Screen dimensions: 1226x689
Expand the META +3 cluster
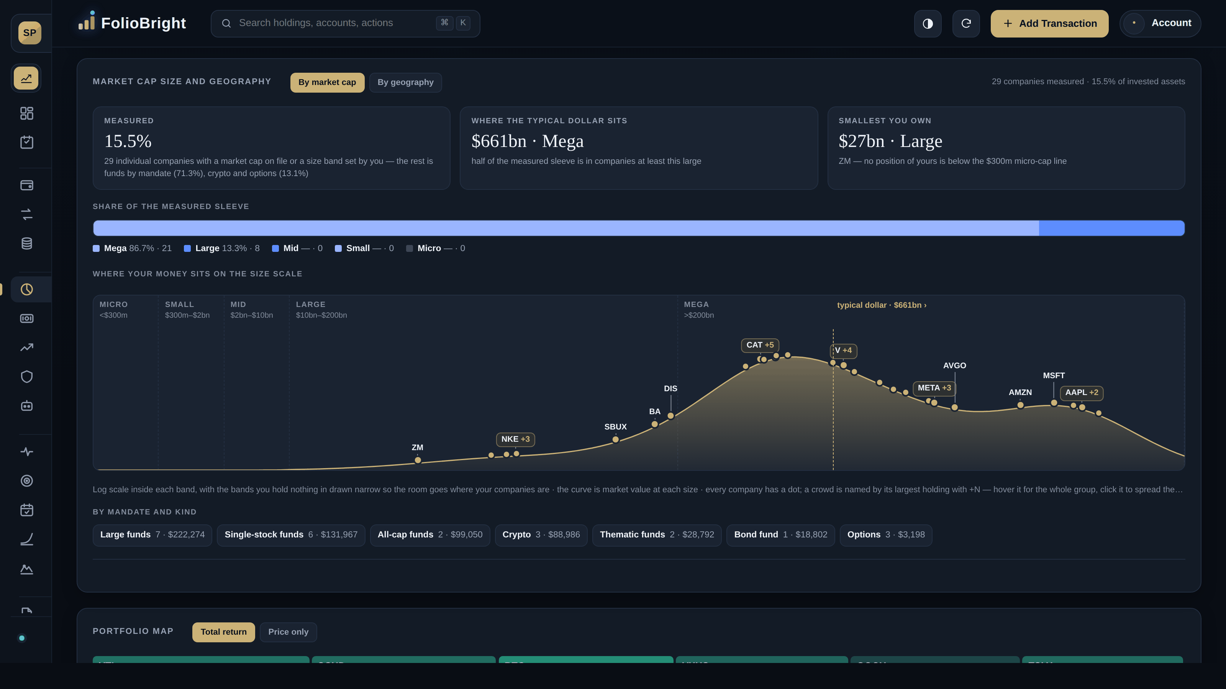click(x=934, y=388)
